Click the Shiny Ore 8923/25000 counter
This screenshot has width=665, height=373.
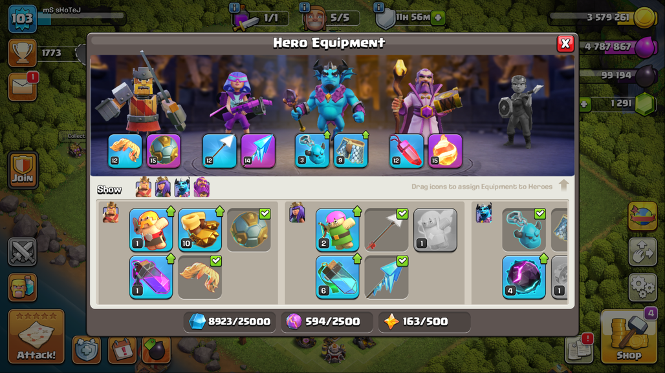click(x=230, y=322)
